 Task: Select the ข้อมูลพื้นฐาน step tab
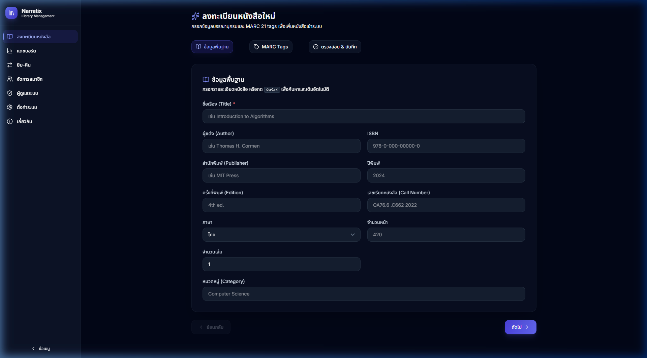click(x=212, y=47)
